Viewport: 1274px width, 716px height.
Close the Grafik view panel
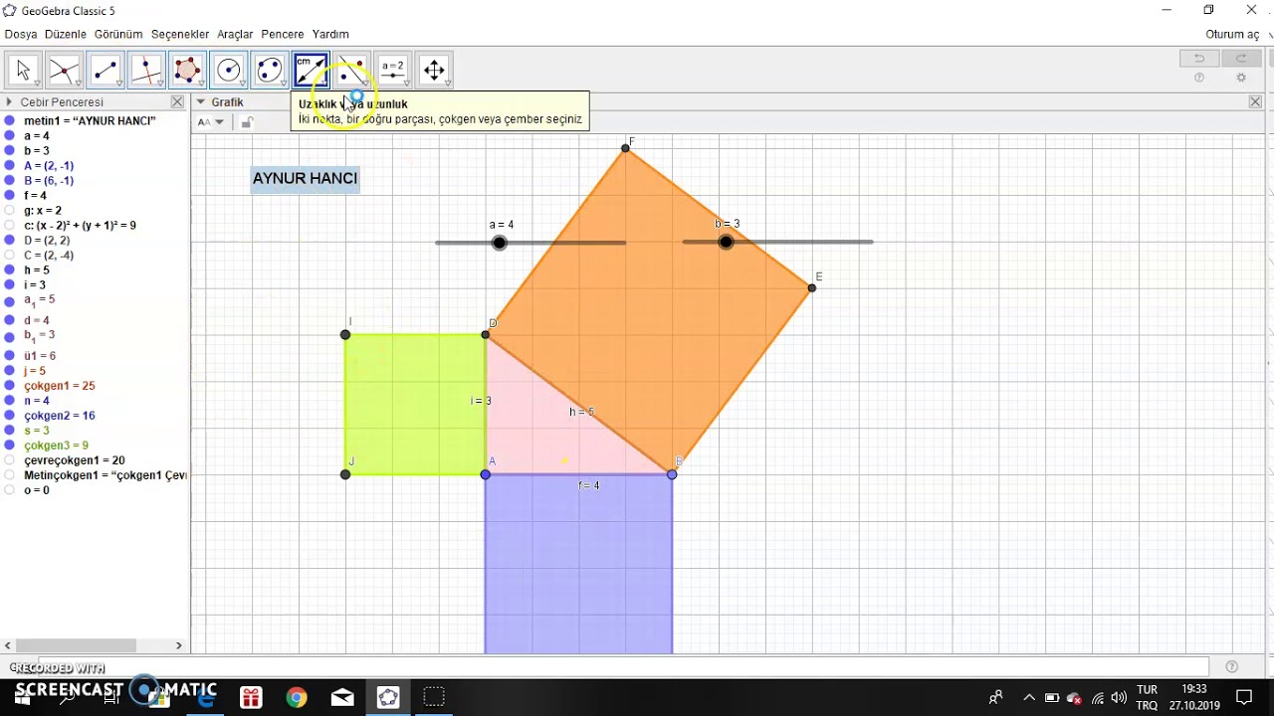[x=1255, y=102]
